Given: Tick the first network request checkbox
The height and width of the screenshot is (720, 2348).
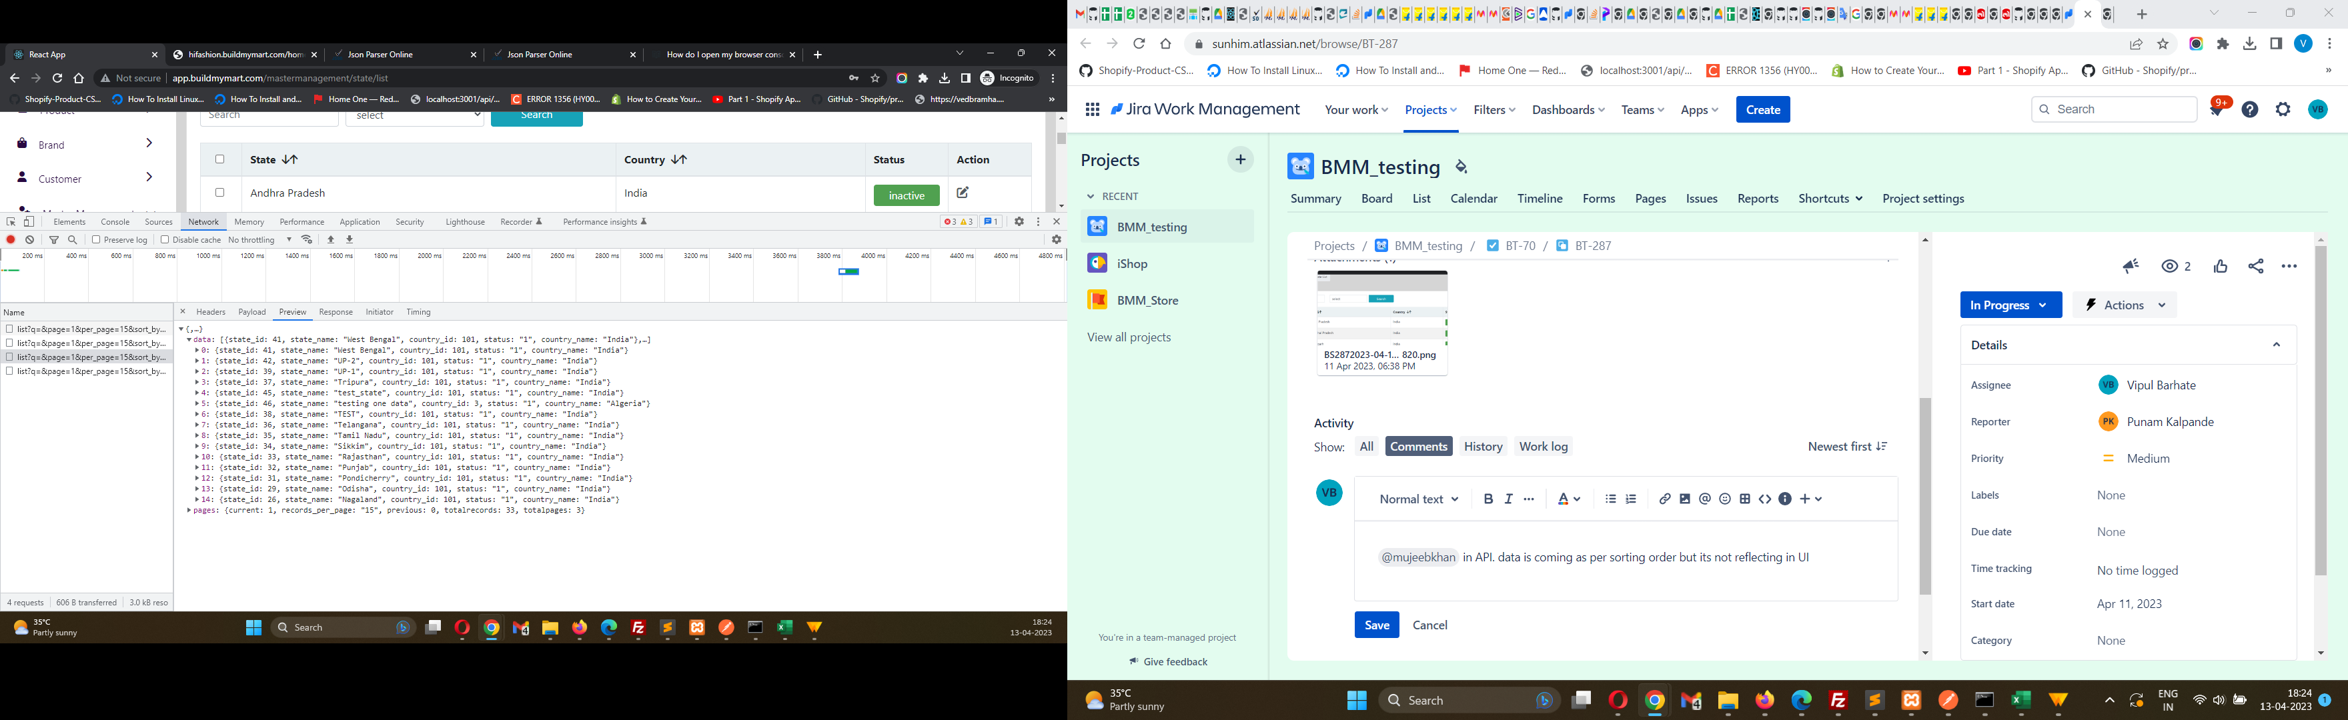Looking at the screenshot, I should (x=9, y=329).
